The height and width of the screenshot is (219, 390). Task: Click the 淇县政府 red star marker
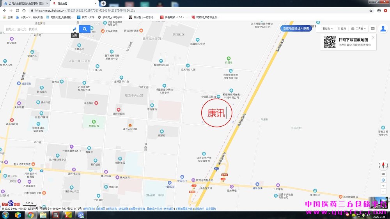(x=96, y=103)
